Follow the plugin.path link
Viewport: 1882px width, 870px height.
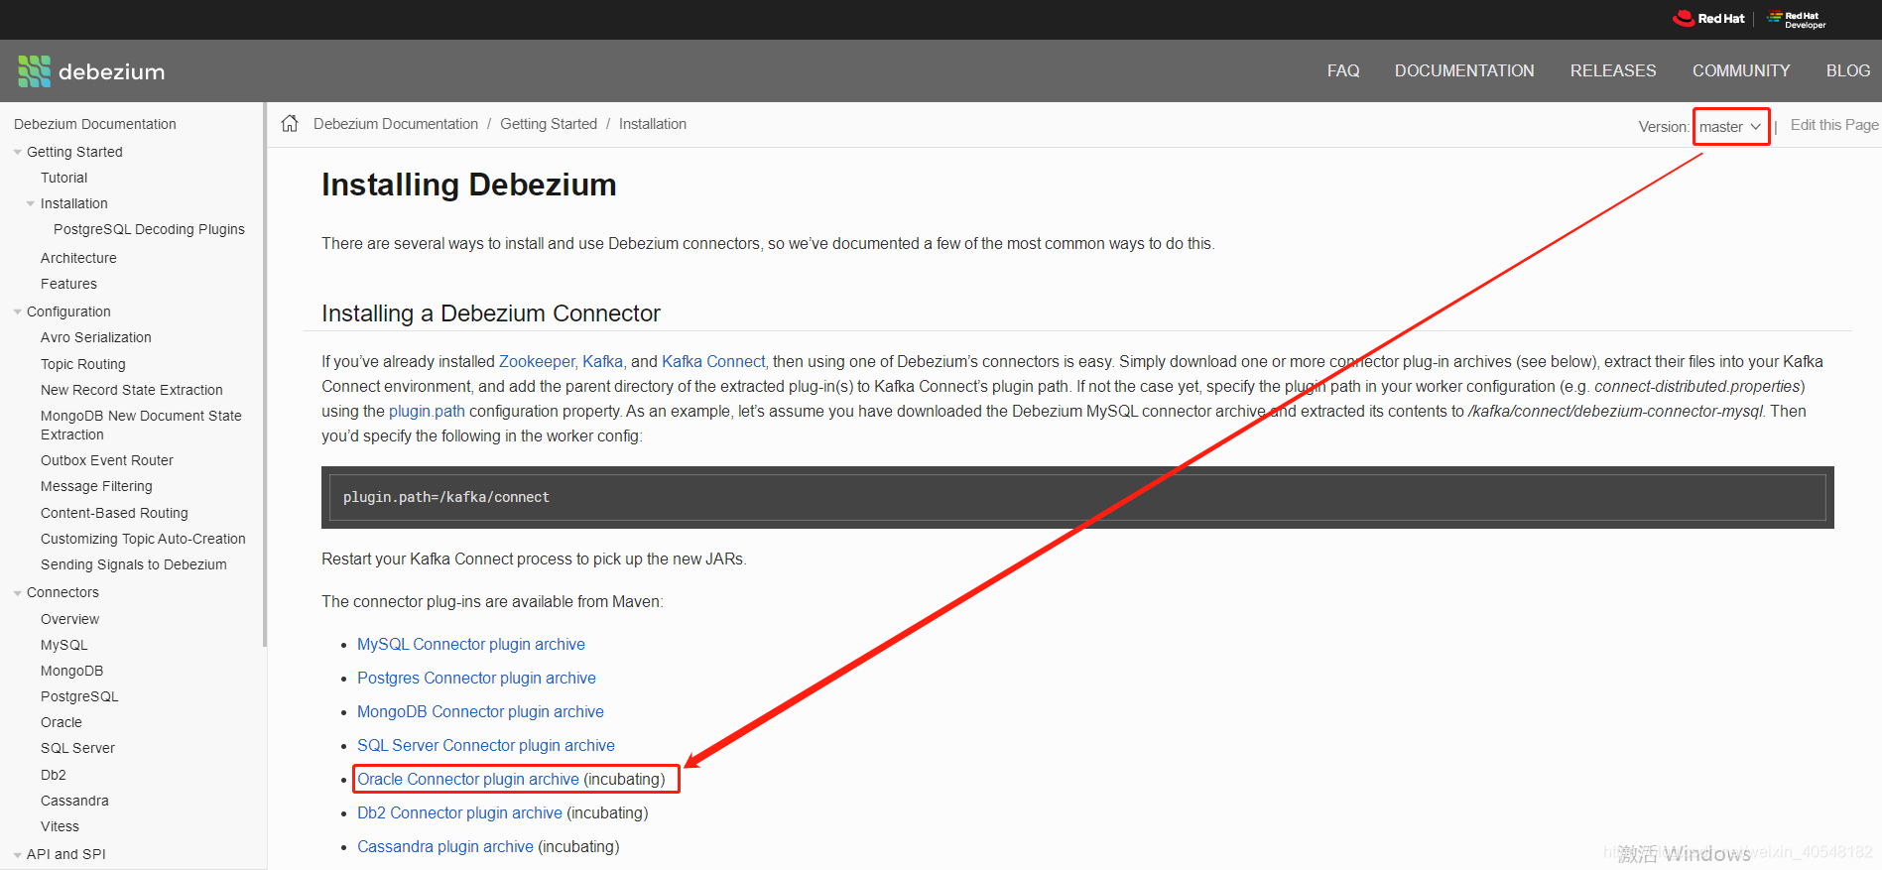[427, 411]
